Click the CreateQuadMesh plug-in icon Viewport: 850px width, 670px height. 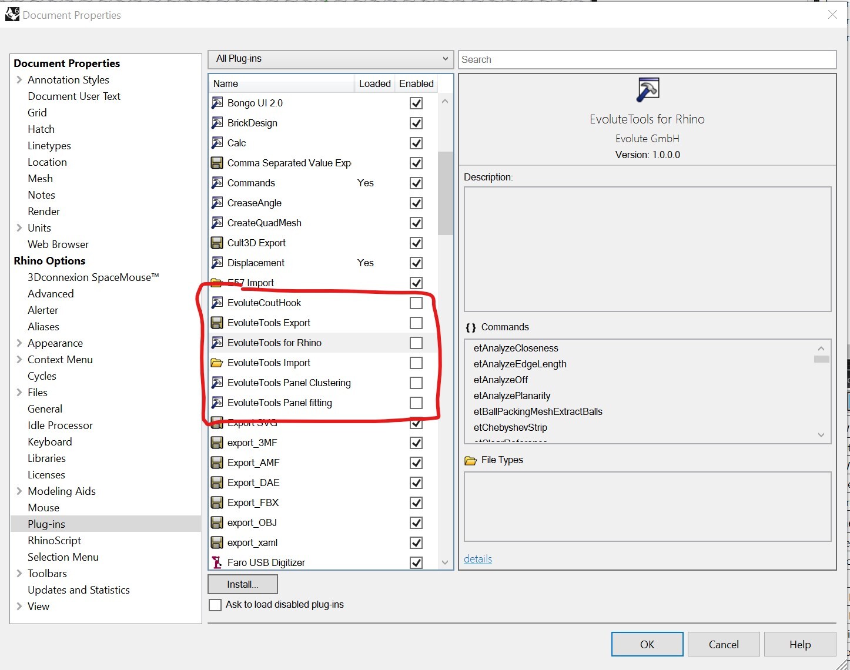click(x=217, y=223)
